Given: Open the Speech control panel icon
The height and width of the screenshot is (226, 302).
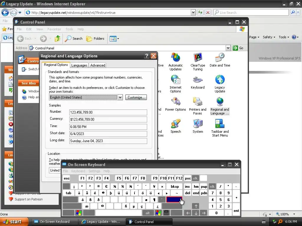Looking at the screenshot, I should tap(175, 126).
